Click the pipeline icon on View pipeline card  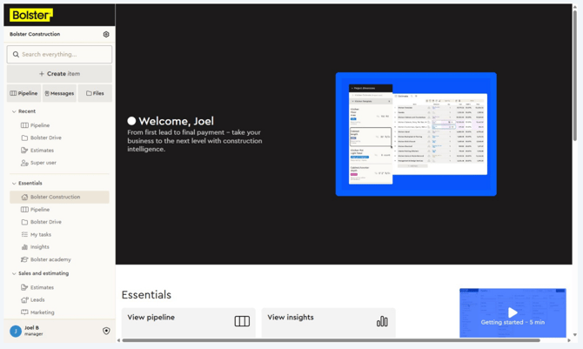point(242,321)
